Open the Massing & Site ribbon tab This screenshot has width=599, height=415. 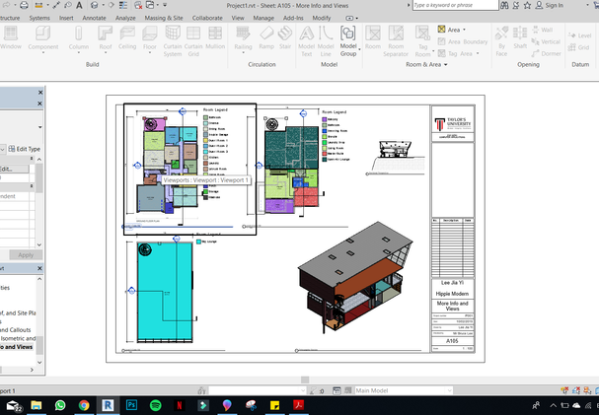pos(163,18)
